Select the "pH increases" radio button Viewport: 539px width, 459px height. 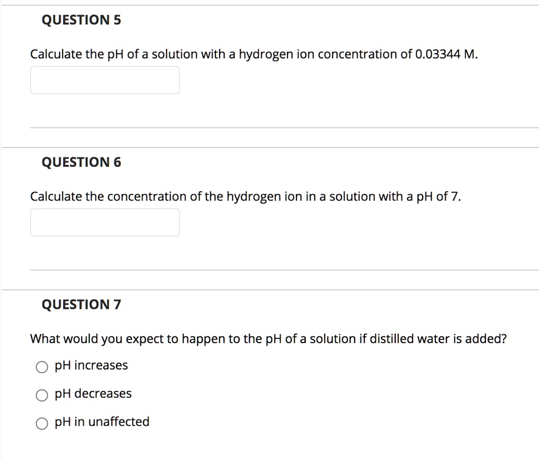point(42,366)
